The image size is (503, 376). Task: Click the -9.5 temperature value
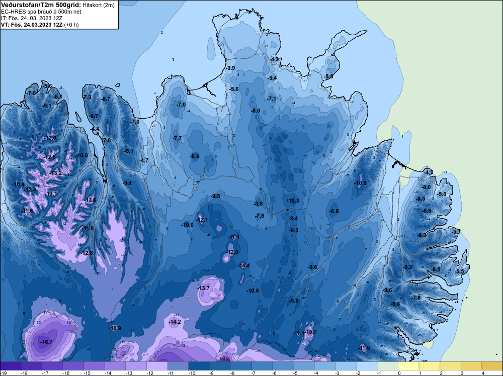point(216,196)
